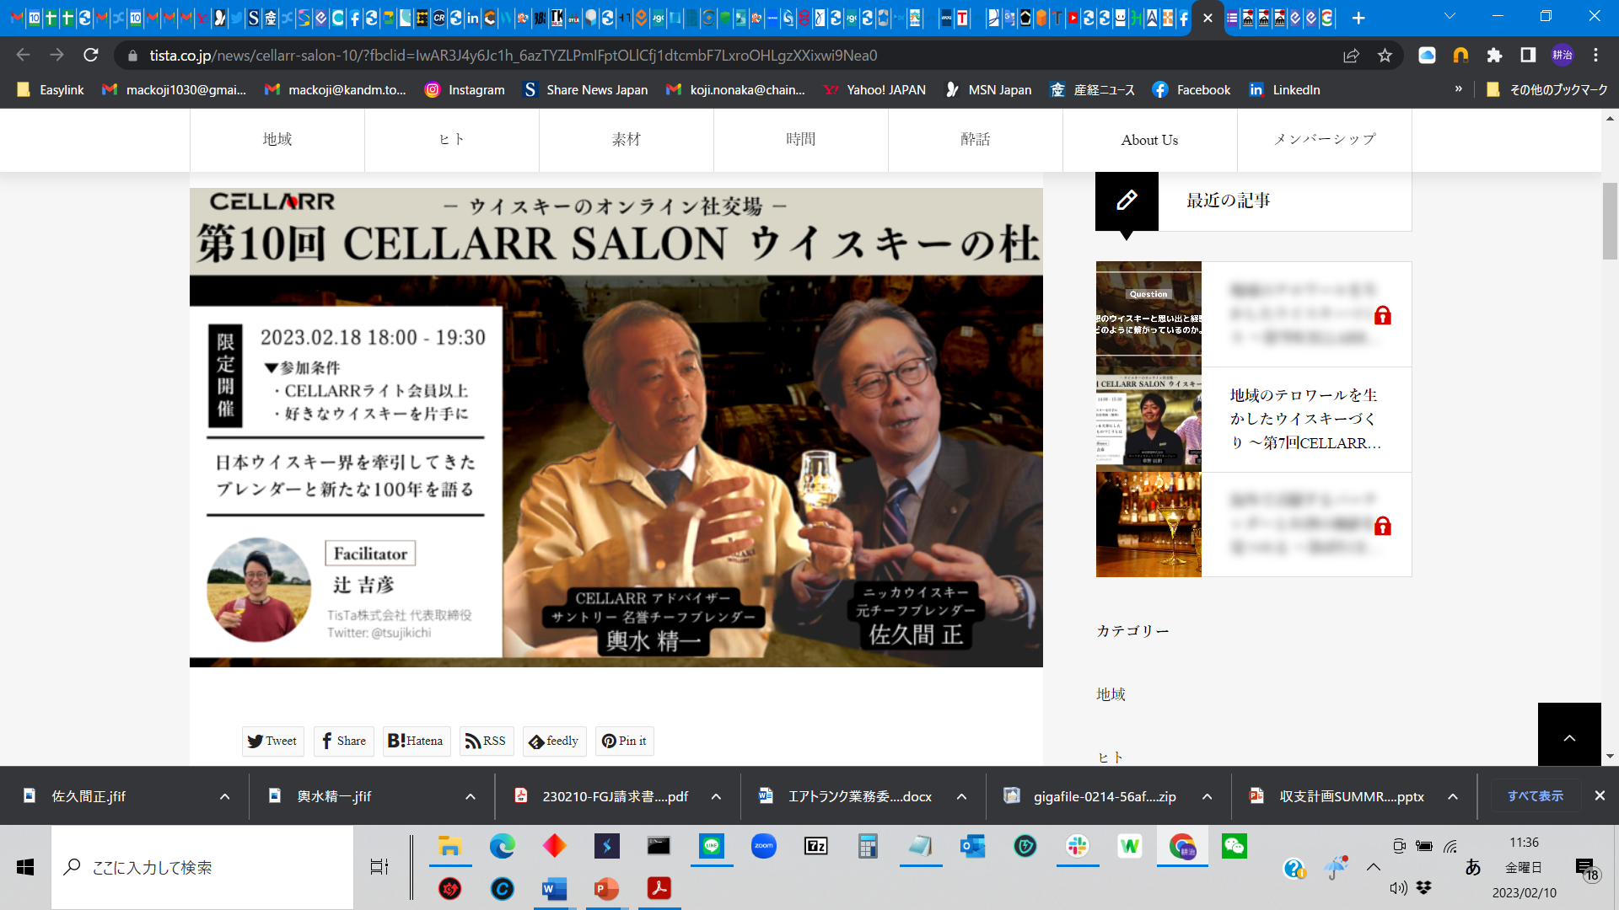The height and width of the screenshot is (910, 1619).
Task: Open Adobe Acrobat from the taskbar
Action: click(x=659, y=888)
